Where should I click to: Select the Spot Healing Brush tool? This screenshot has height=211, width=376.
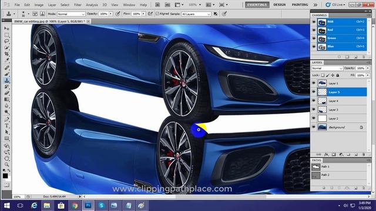[x=6, y=68]
